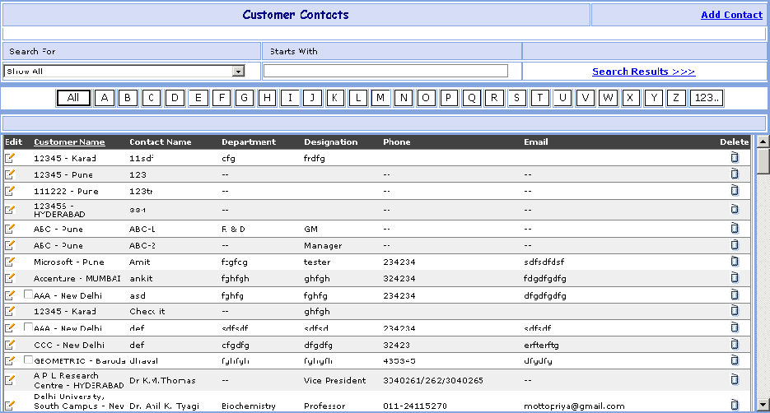Click edit icon for Microsoft - Pune row
Image resolution: width=770 pixels, height=413 pixels.
[10, 262]
